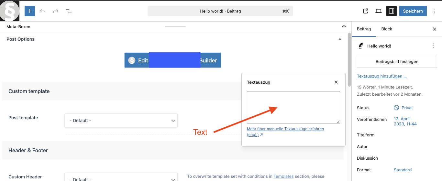Click the redo arrow icon
Image resolution: width=442 pixels, height=181 pixels.
(x=56, y=11)
